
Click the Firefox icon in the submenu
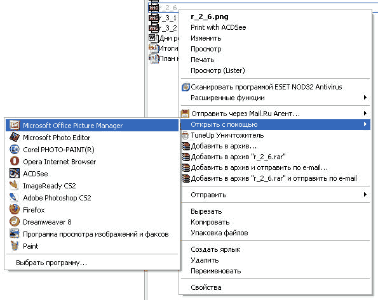click(15, 209)
